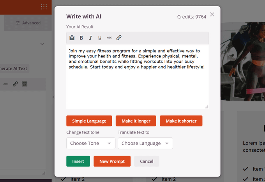Close the Write with AI dialog
This screenshot has height=182, width=265.
[212, 14]
